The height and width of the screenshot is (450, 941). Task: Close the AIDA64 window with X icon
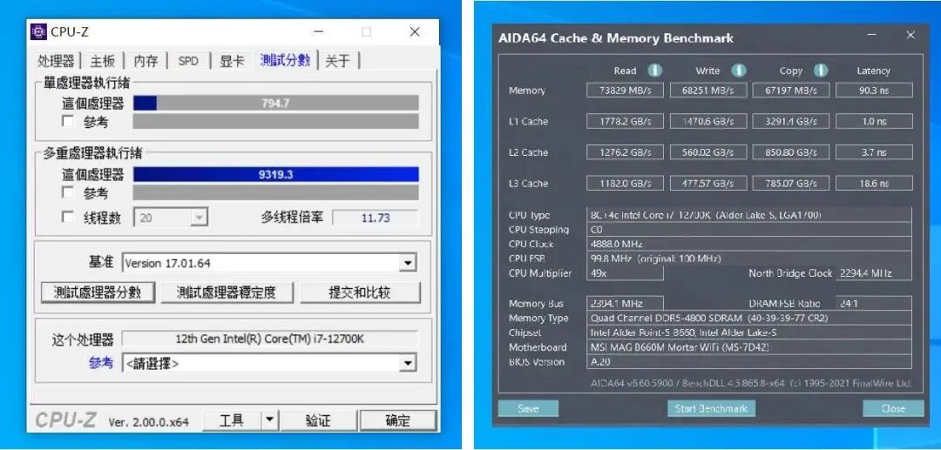[x=911, y=36]
